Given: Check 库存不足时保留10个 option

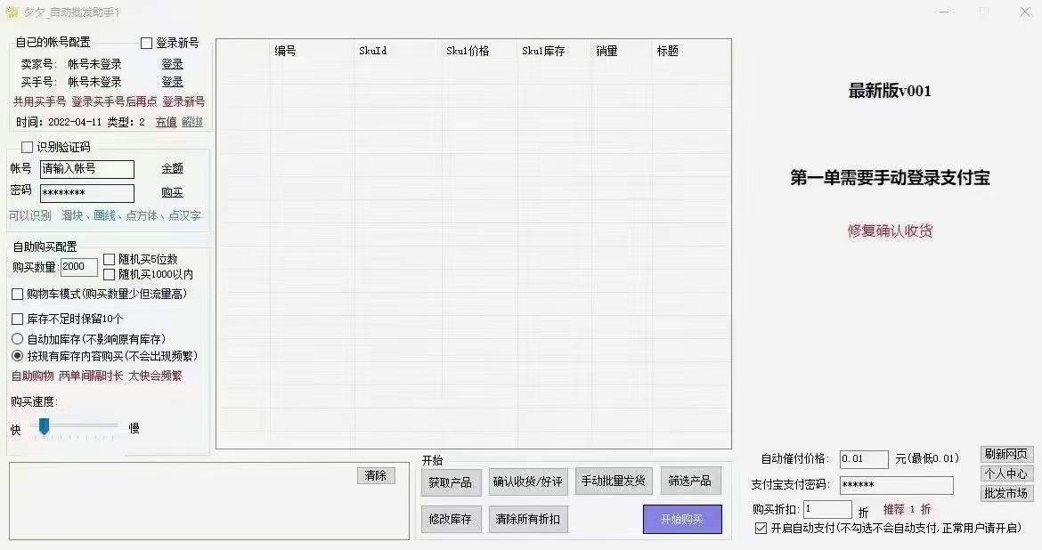Looking at the screenshot, I should (17, 318).
